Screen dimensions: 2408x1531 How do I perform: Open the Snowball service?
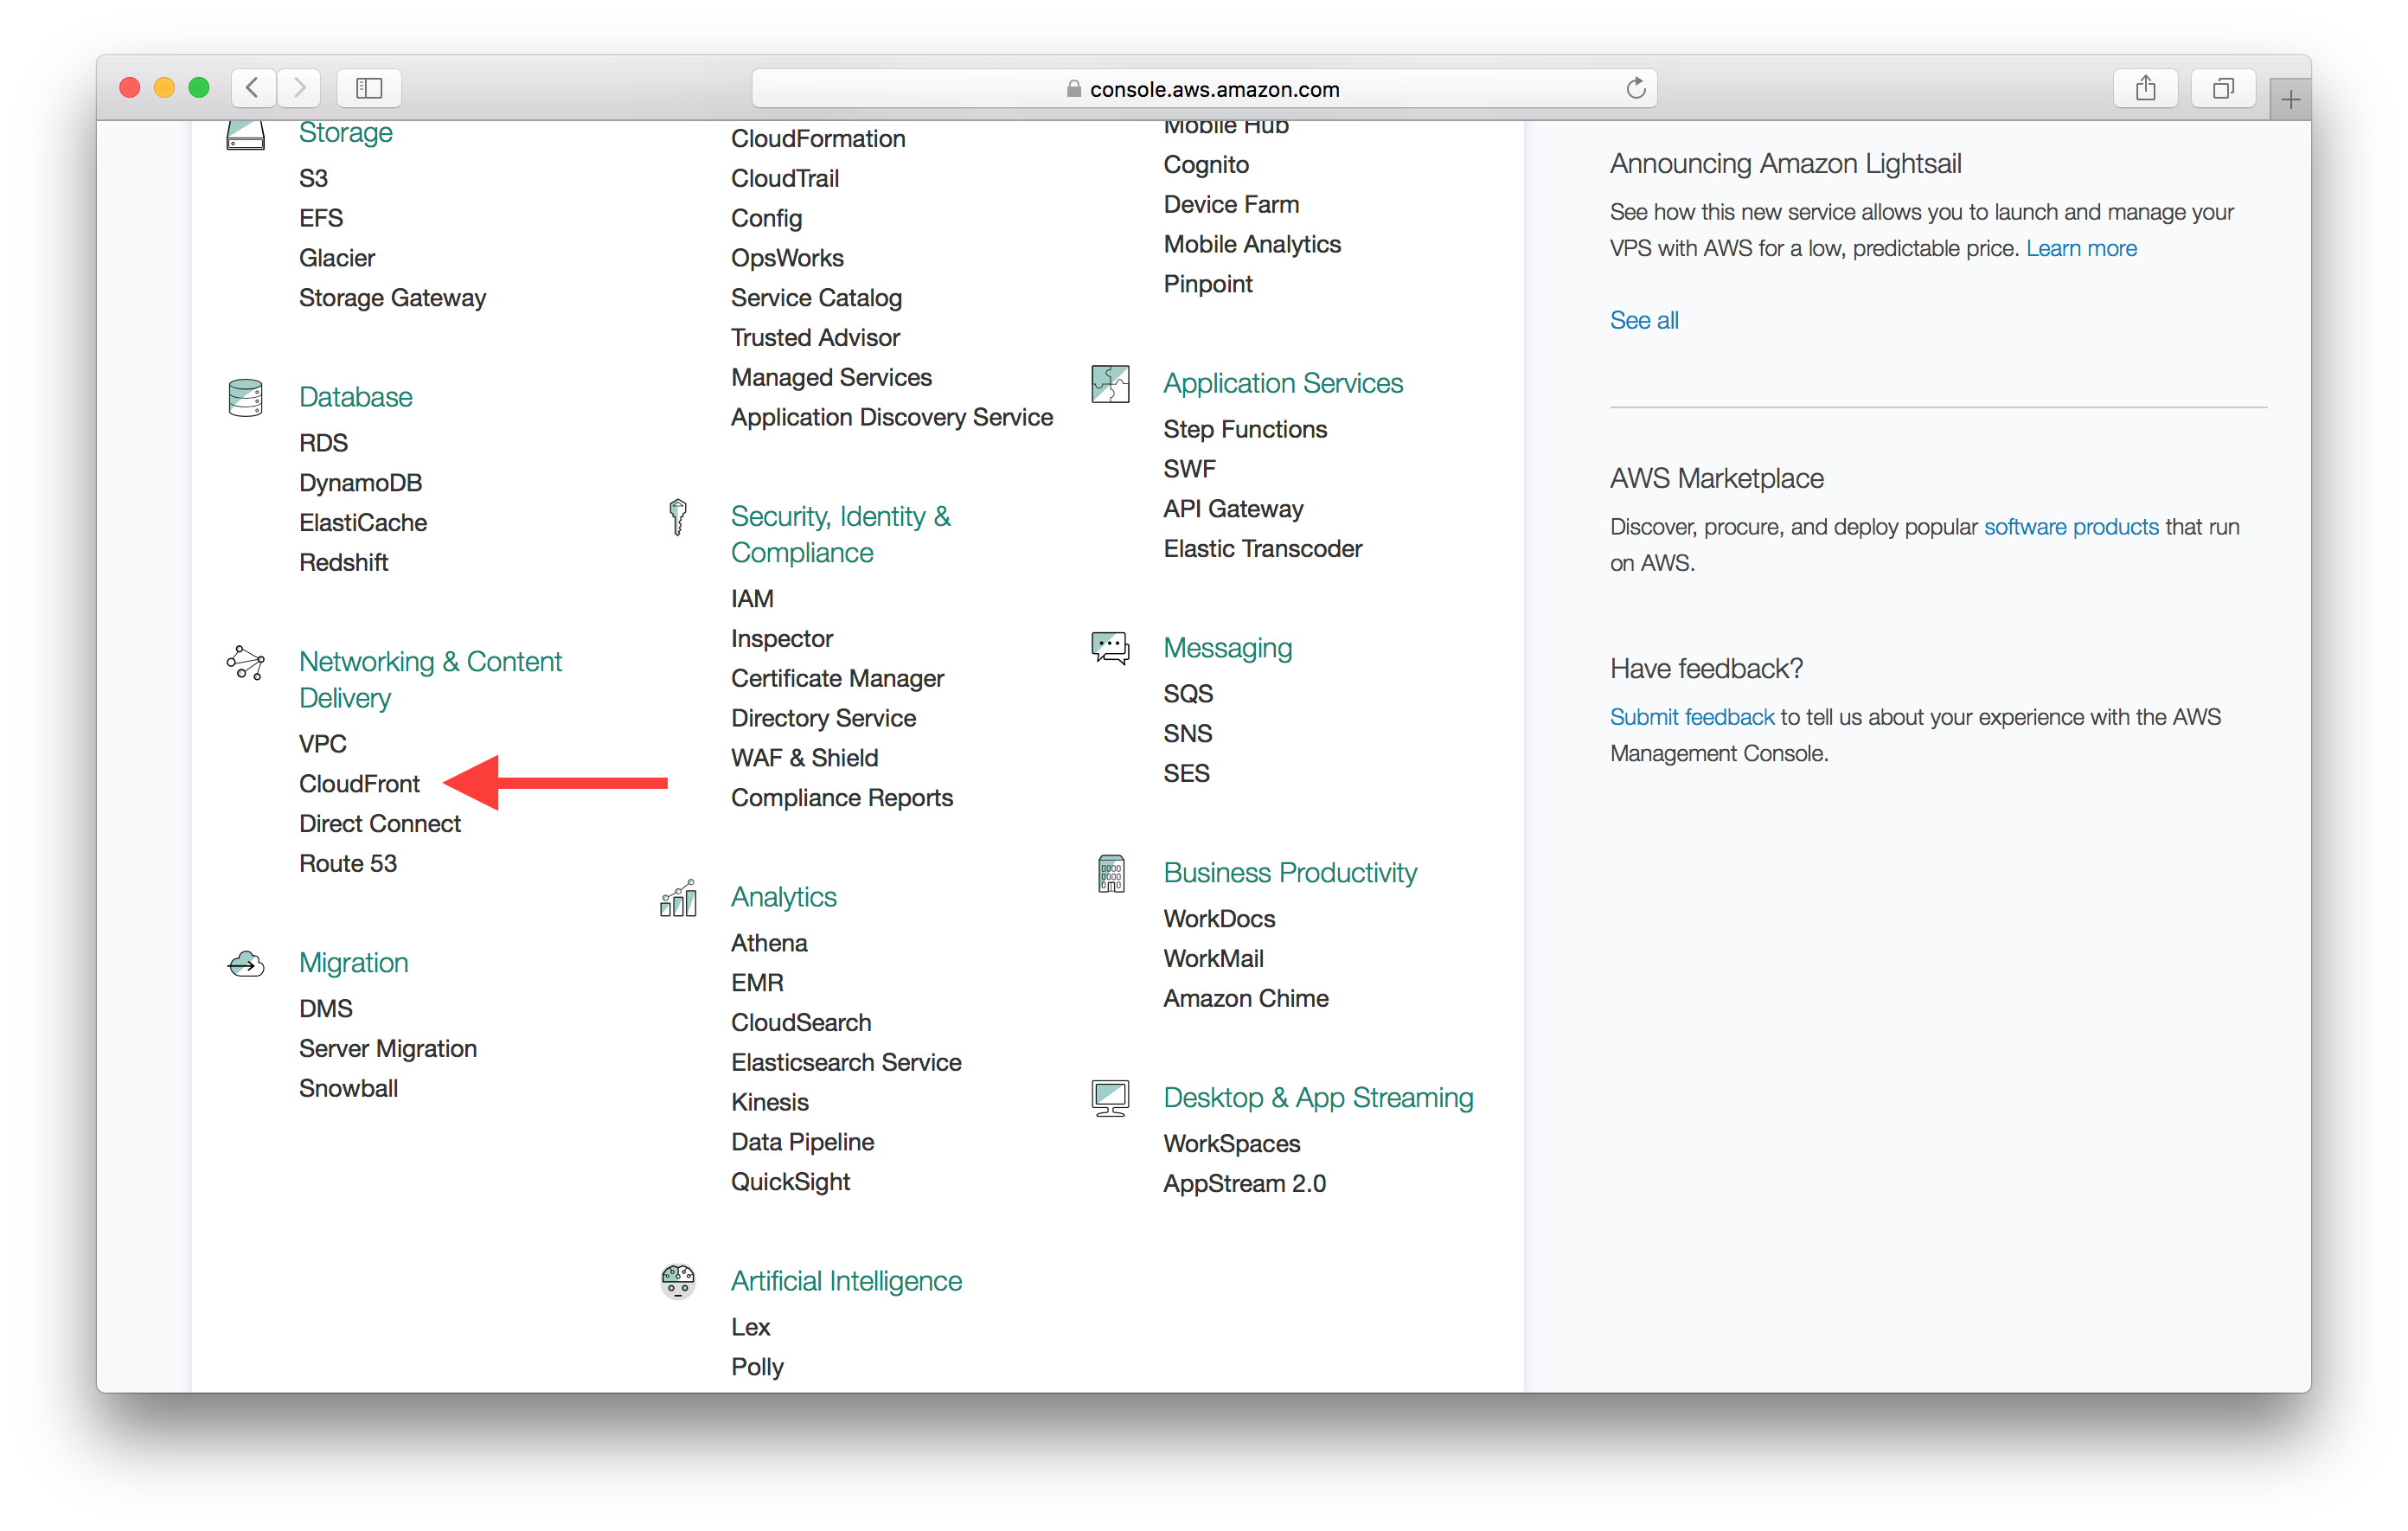tap(348, 1089)
